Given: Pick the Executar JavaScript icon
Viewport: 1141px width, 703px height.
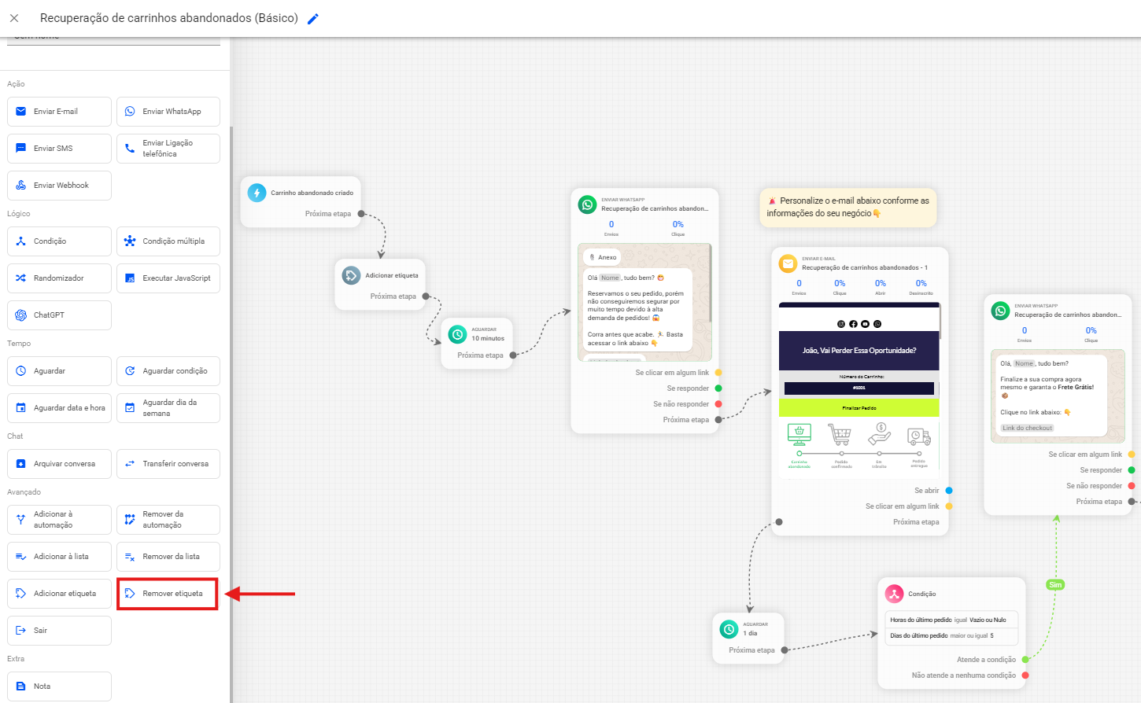Looking at the screenshot, I should (130, 278).
